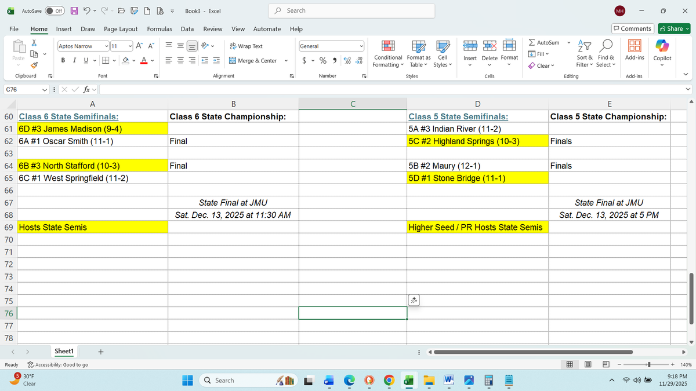Switch to the Data tab
Screen dimensions: 696x391
pyautogui.click(x=187, y=29)
